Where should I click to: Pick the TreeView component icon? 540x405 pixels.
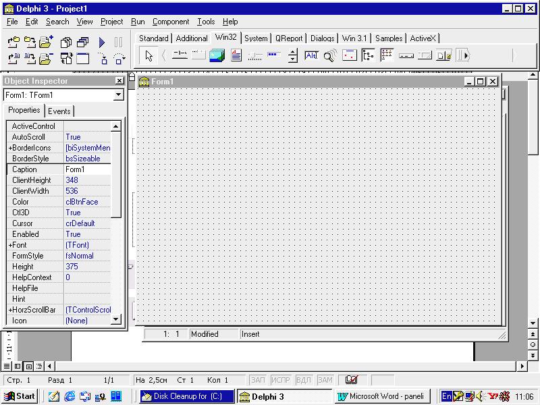(x=368, y=55)
